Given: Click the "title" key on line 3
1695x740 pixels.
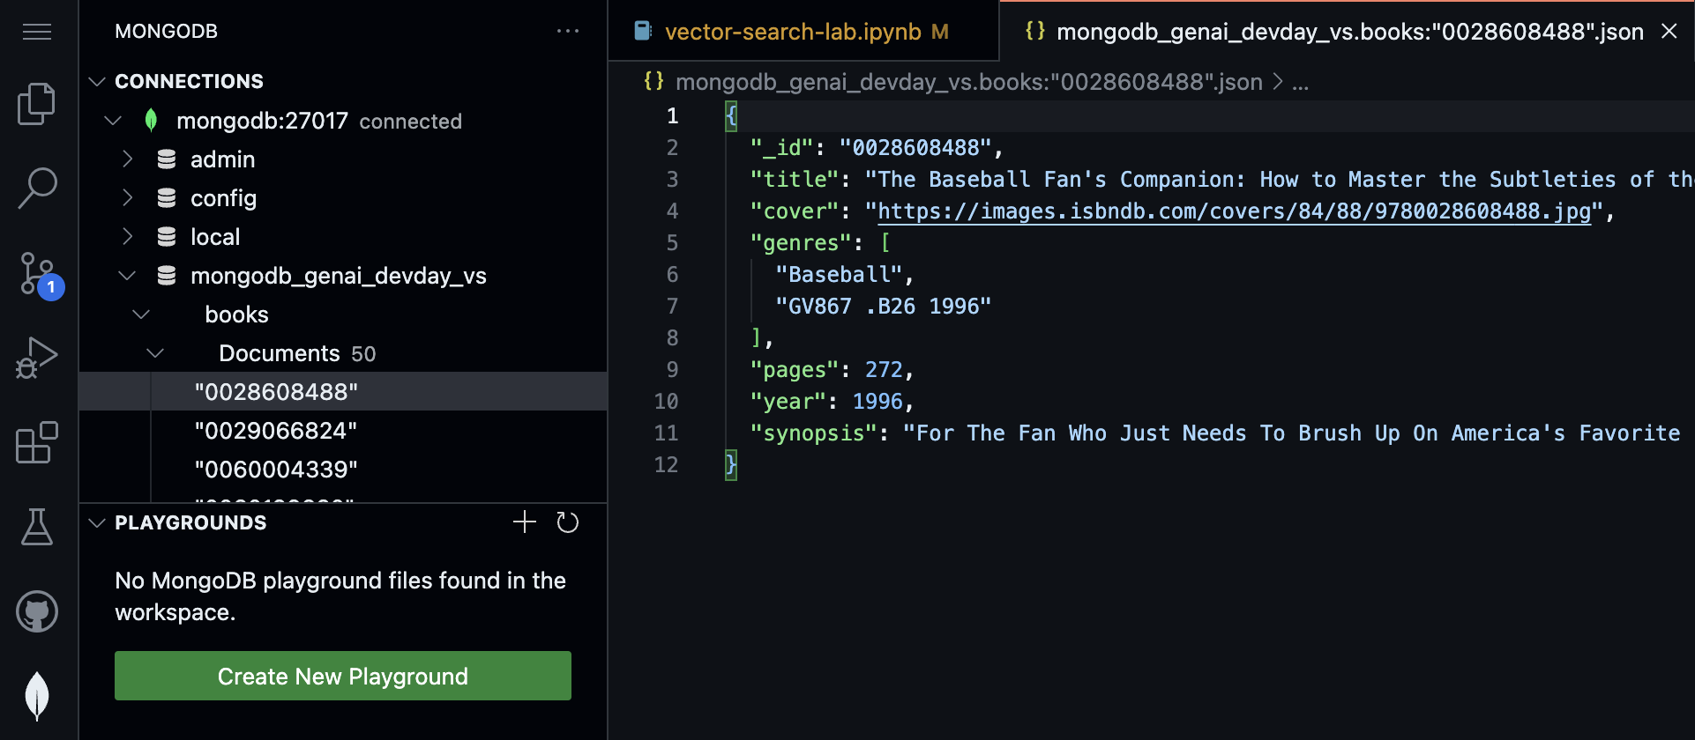Looking at the screenshot, I should pos(794,180).
